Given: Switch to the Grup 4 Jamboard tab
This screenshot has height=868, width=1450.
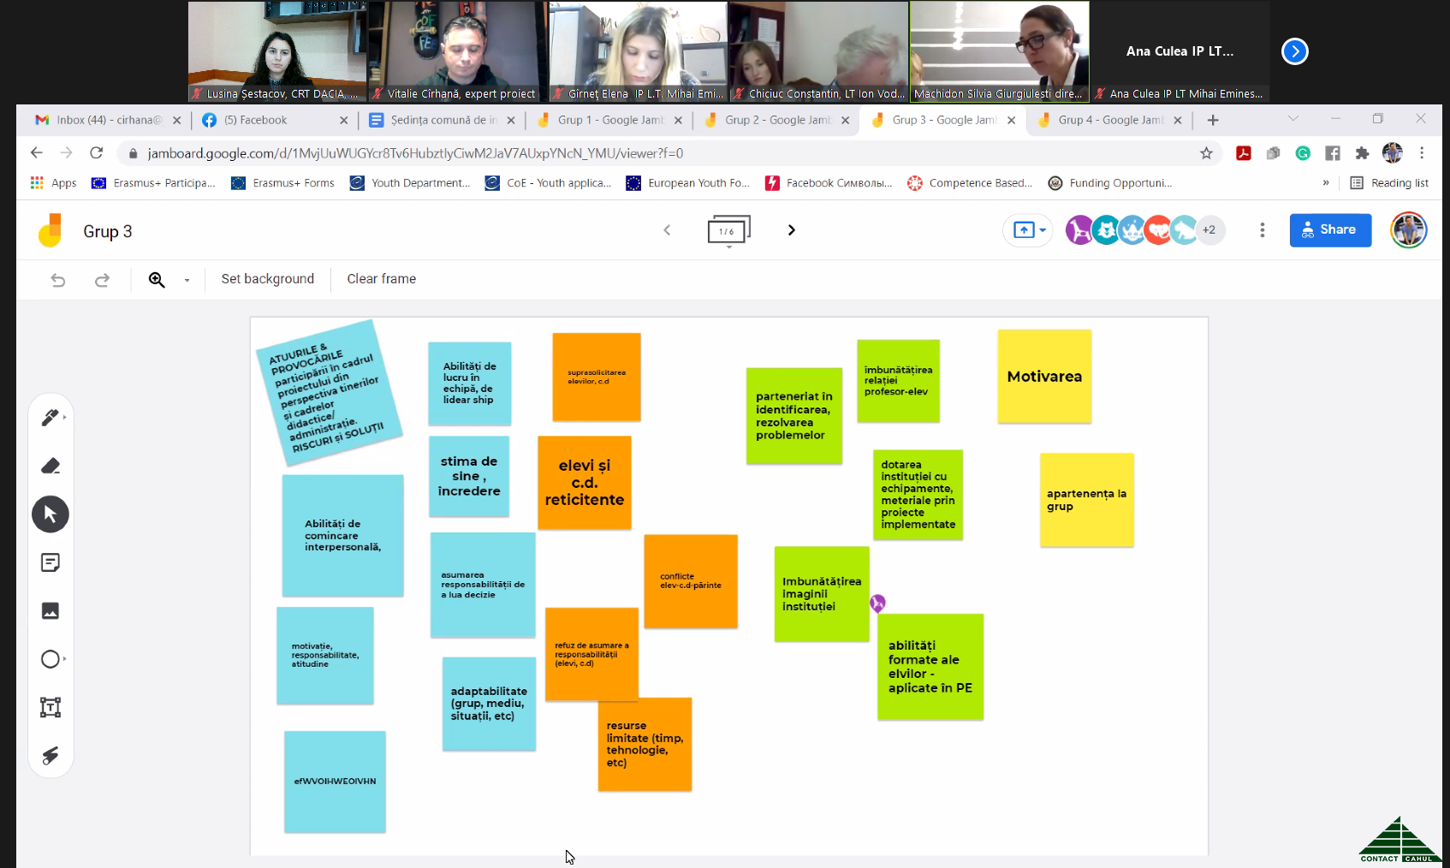Looking at the screenshot, I should point(1109,120).
